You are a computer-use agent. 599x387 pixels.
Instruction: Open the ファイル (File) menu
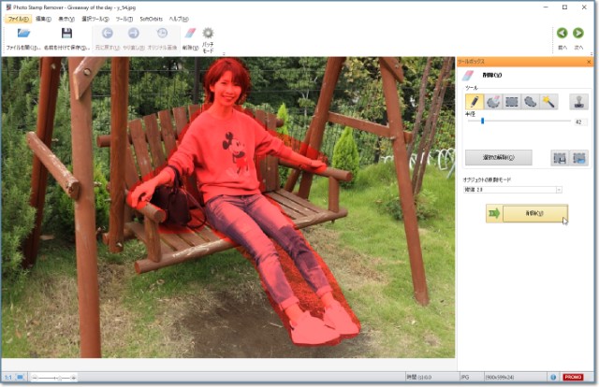18,19
